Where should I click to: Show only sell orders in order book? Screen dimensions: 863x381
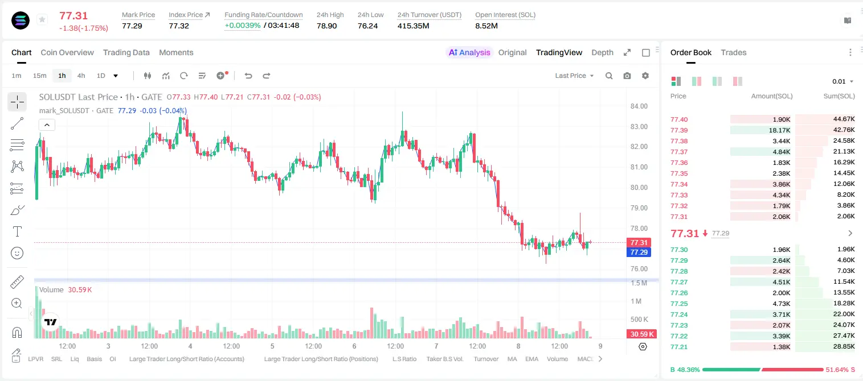click(738, 81)
